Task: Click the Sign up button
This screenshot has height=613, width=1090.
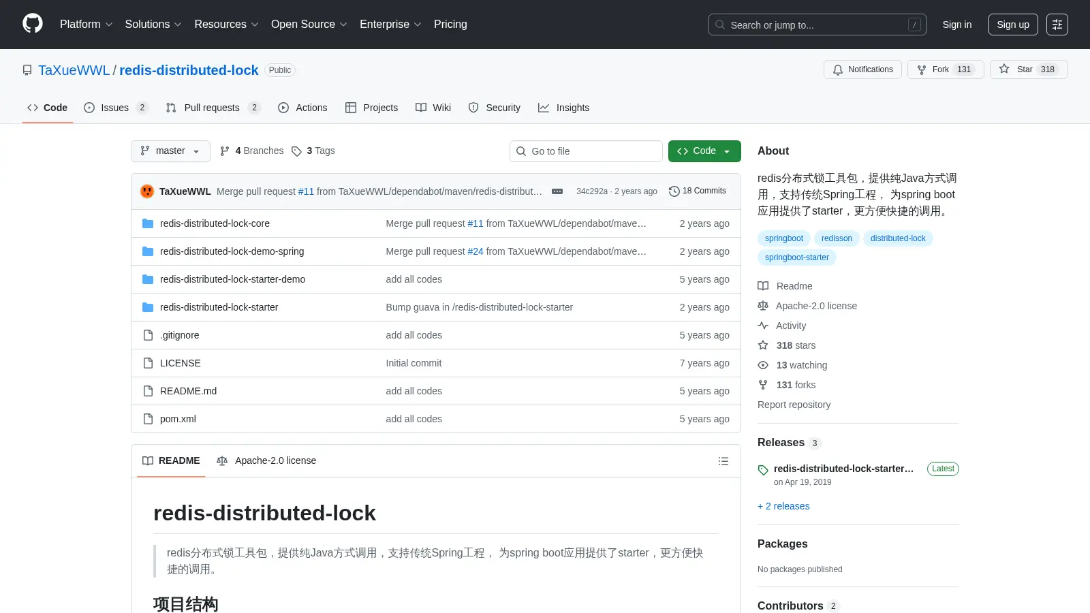Action: pyautogui.click(x=1013, y=25)
